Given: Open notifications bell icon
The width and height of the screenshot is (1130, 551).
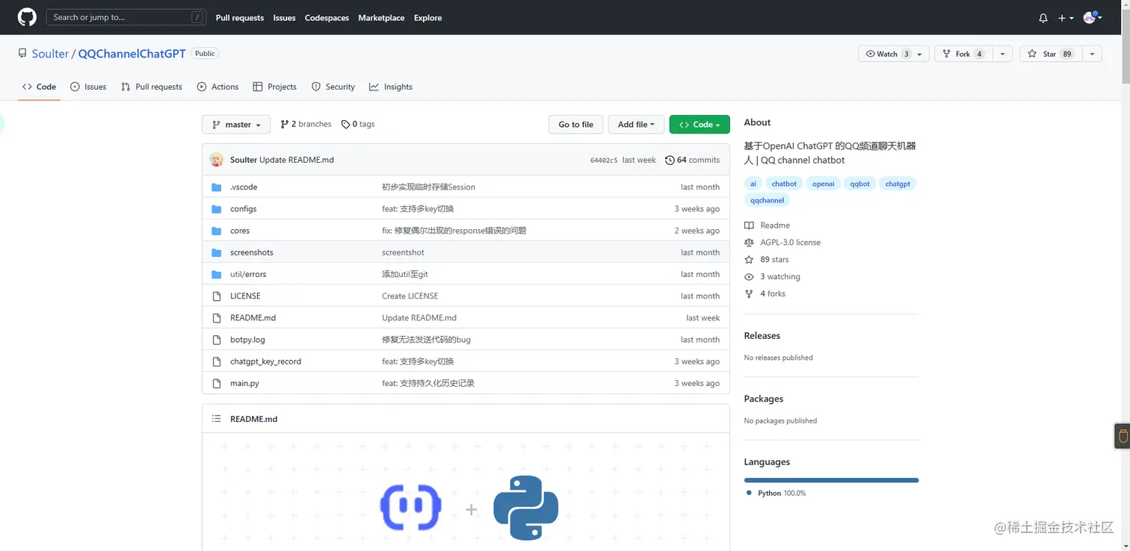Looking at the screenshot, I should pos(1043,18).
